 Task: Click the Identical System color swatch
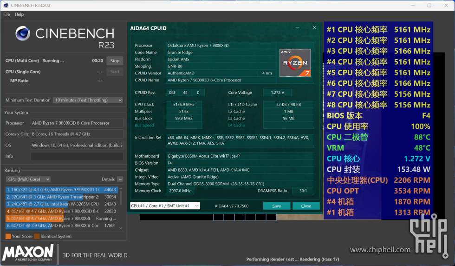coord(37,236)
